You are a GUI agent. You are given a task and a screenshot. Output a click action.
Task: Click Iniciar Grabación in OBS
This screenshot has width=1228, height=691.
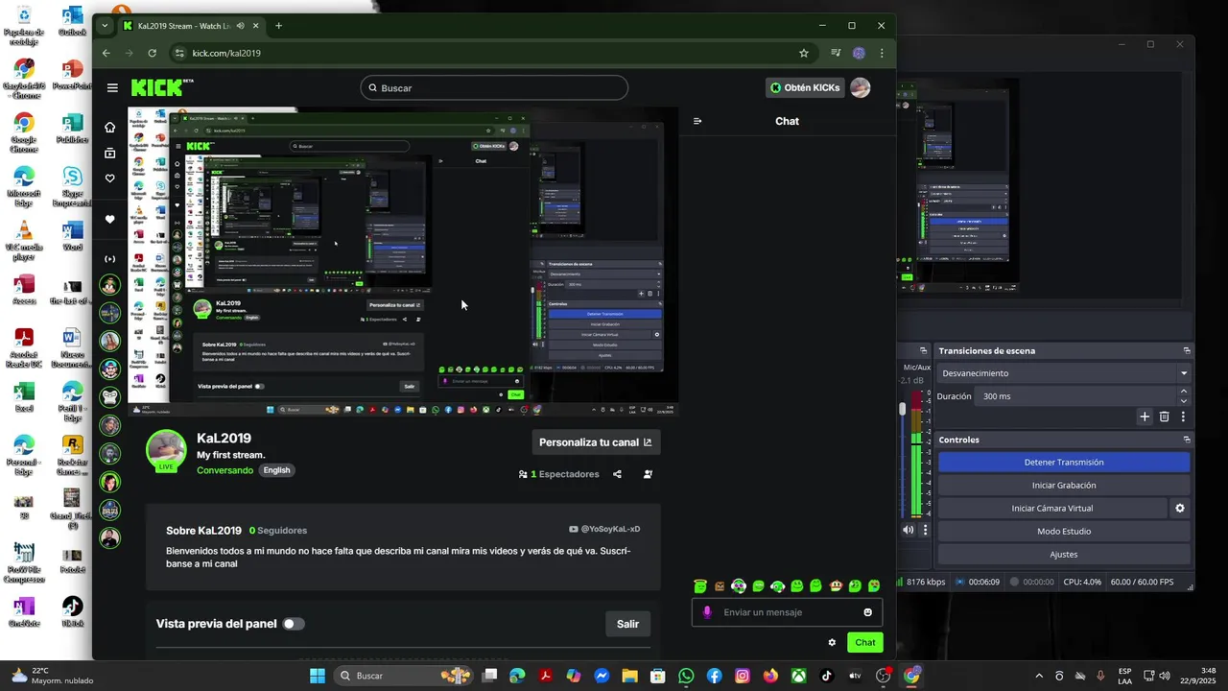[x=1064, y=486]
